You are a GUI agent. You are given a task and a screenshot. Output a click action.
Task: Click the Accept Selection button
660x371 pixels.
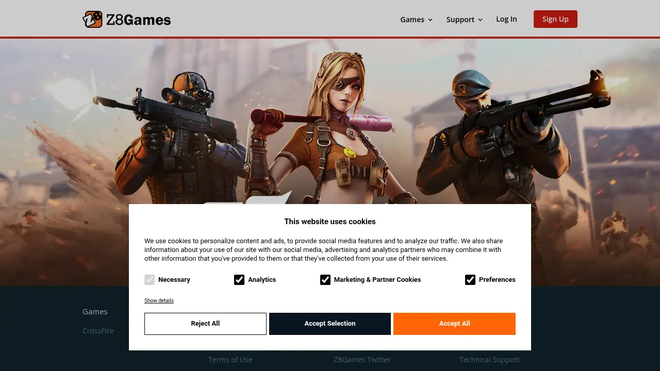(330, 324)
